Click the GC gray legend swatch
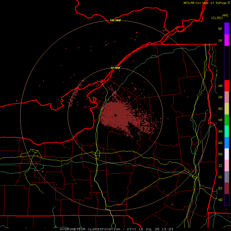The image size is (231, 231). (227, 177)
